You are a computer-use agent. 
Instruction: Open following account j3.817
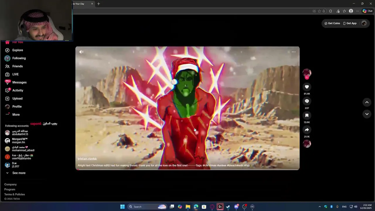click(12, 165)
